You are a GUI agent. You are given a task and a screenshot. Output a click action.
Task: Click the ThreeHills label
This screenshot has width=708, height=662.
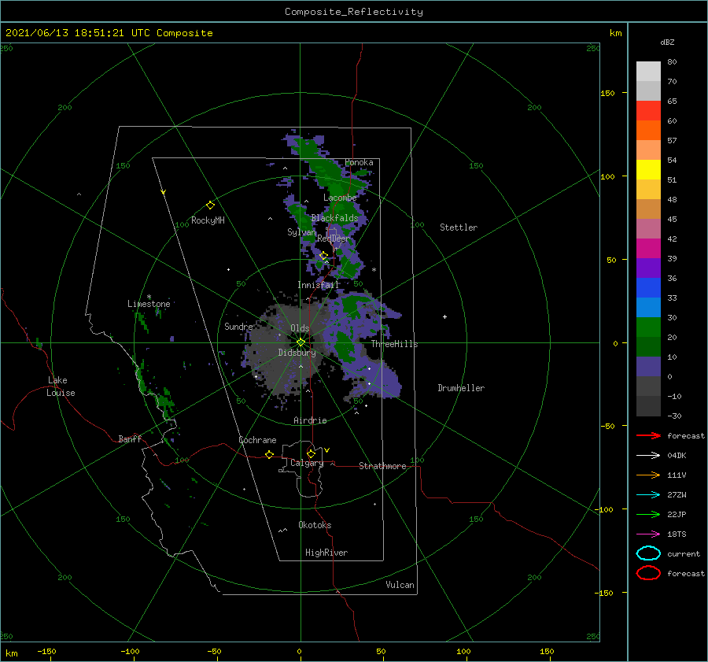[394, 344]
